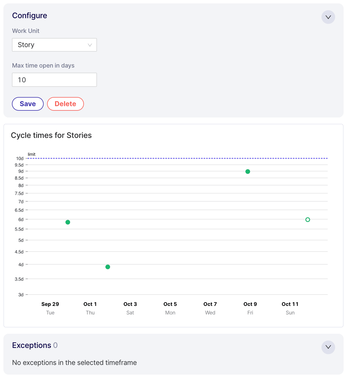
Task: Toggle the Exceptions section chevron
Action: point(328,347)
